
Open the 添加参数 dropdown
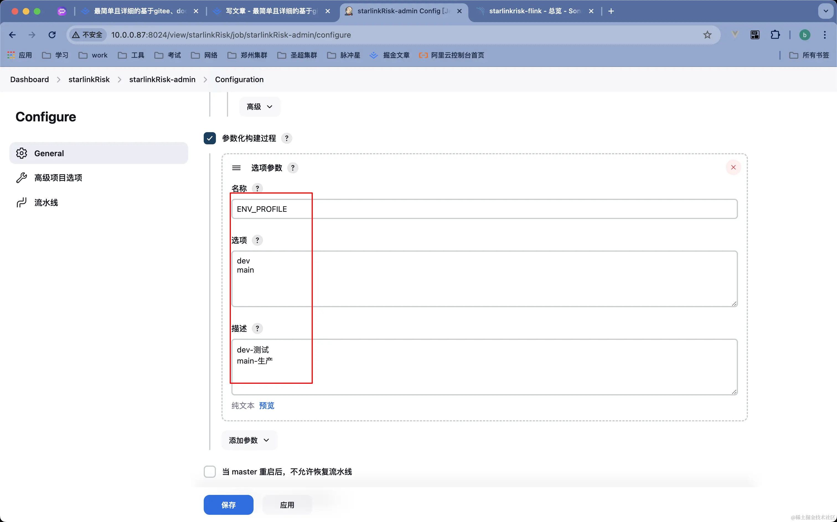point(249,440)
